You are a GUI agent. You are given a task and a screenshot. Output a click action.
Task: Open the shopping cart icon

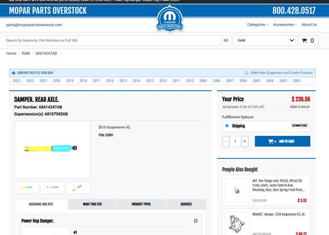point(304,41)
